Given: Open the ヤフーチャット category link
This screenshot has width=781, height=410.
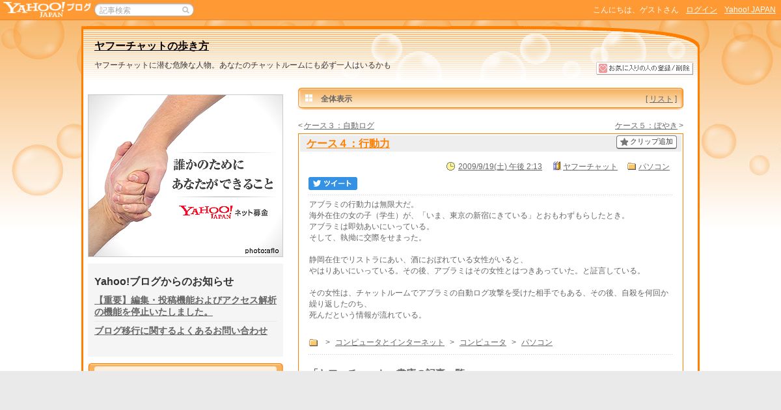Looking at the screenshot, I should click(590, 167).
